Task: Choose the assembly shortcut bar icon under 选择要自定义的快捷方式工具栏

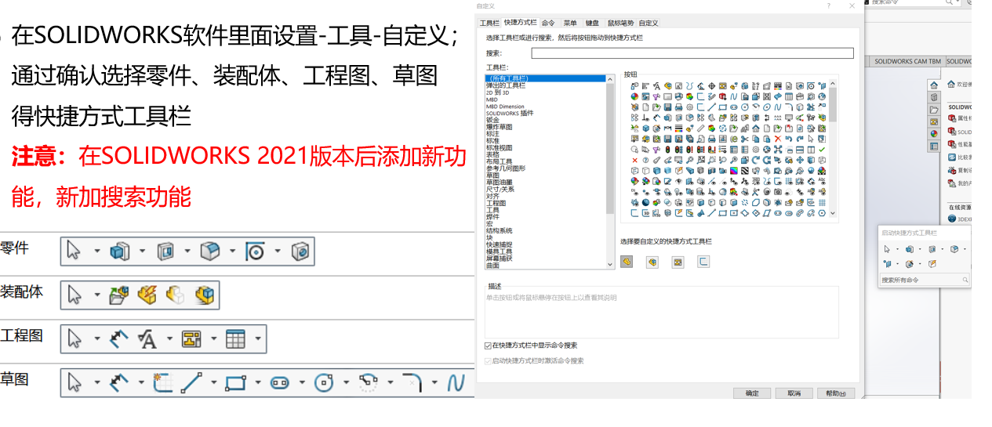Action: point(652,262)
